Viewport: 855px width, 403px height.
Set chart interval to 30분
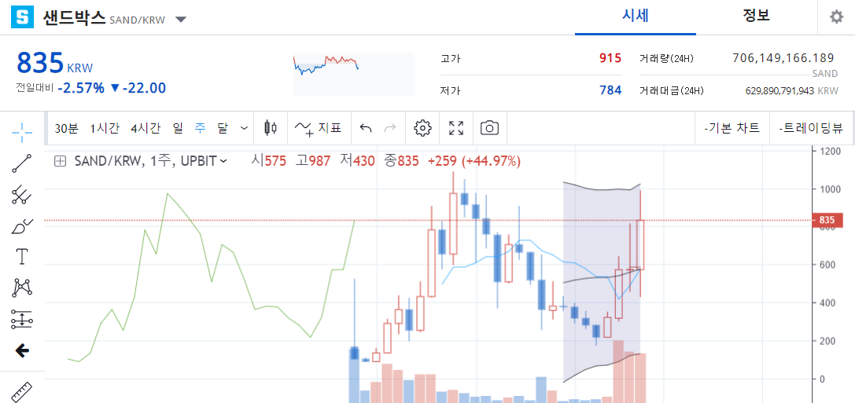tap(67, 129)
